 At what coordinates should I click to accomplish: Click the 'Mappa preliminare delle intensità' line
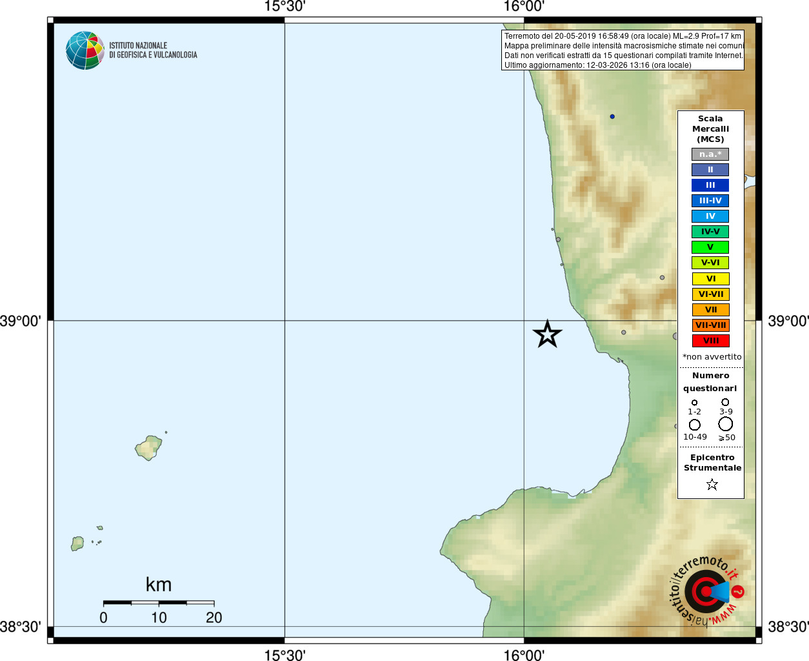tap(624, 46)
